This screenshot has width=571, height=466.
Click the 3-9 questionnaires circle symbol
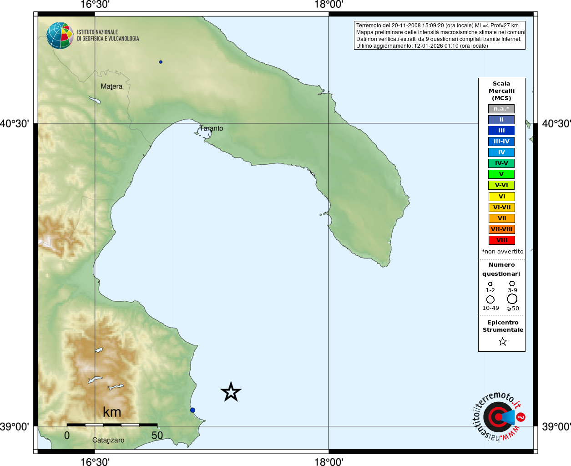tap(512, 283)
